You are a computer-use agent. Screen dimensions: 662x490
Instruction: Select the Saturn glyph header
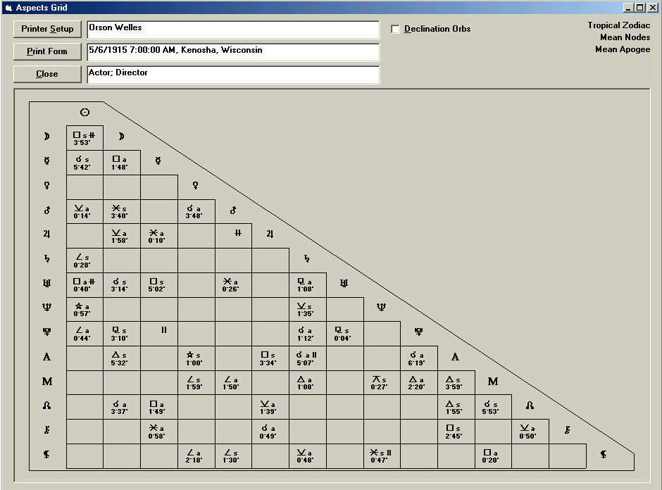(307, 259)
